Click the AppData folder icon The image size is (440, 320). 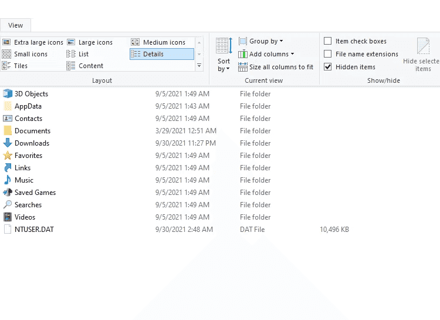8,106
